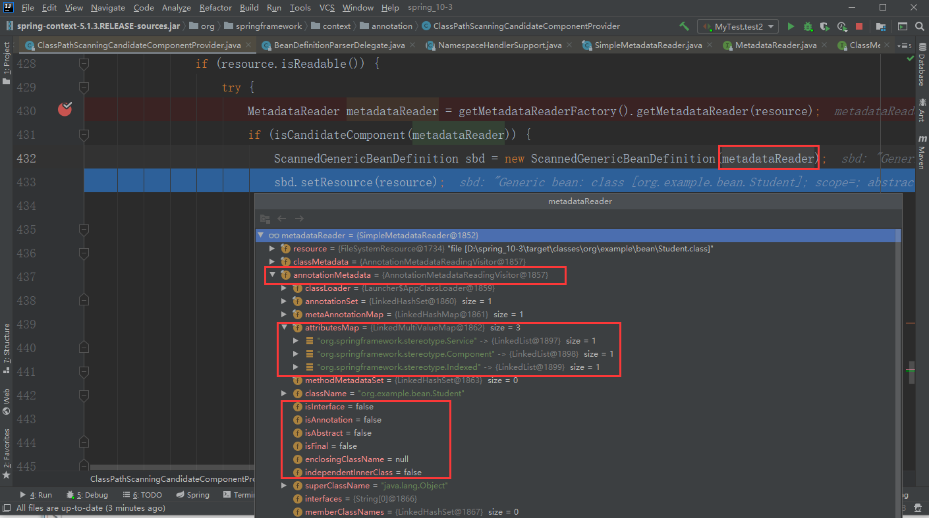
Task: Open the VCS menu
Action: [x=327, y=8]
